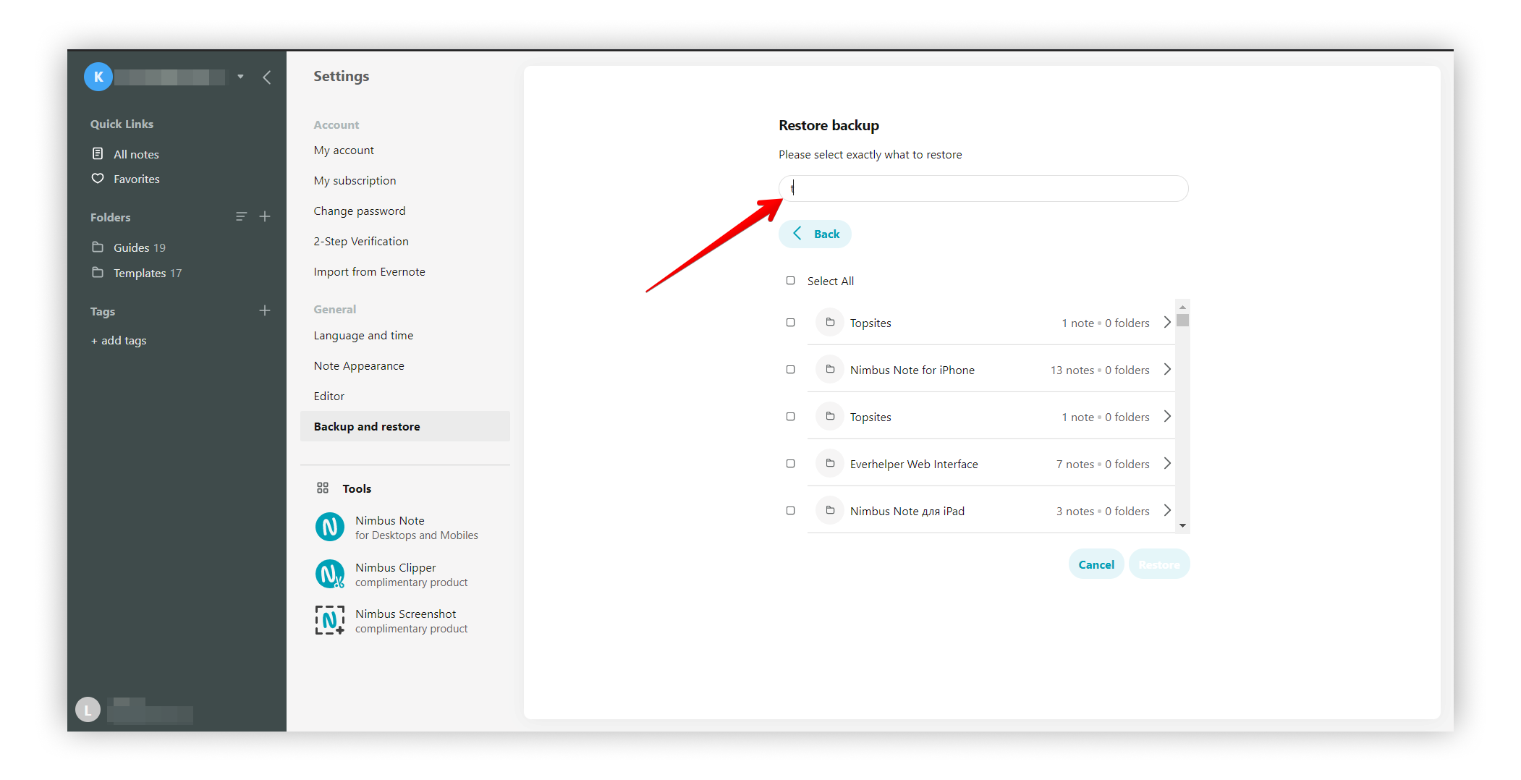
Task: Click folder icon of first Topsites row
Action: [830, 323]
